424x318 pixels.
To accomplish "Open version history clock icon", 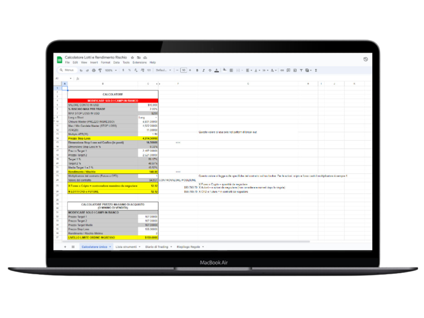I will click(x=365, y=59).
